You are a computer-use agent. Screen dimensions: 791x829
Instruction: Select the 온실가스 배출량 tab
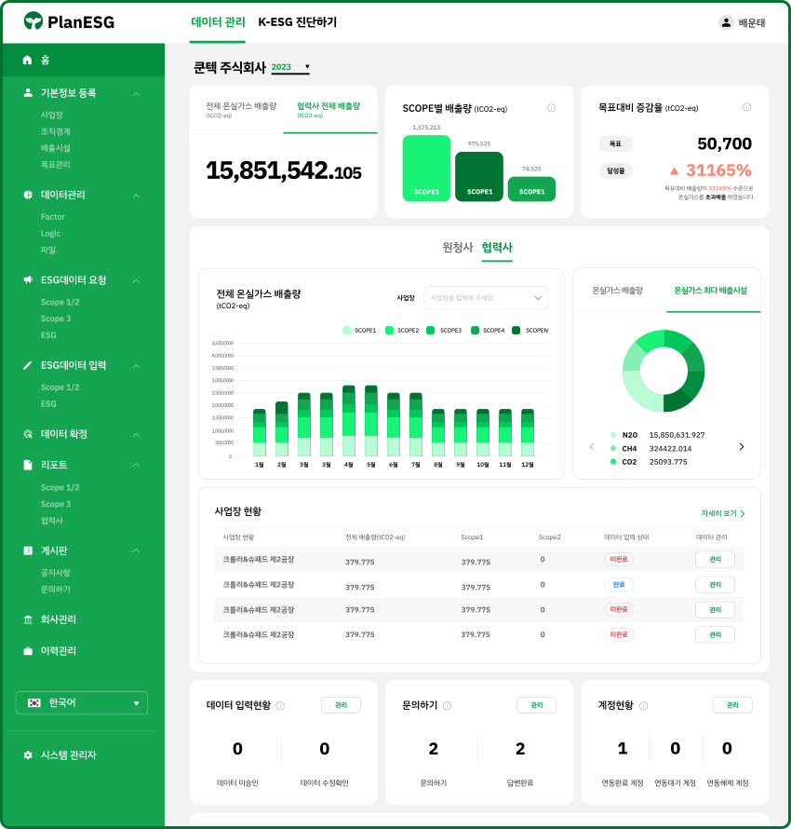[x=618, y=291]
